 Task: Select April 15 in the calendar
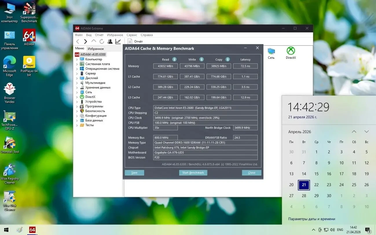coord(316,174)
